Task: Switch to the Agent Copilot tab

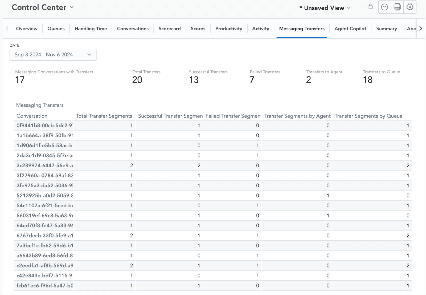Action: point(350,29)
